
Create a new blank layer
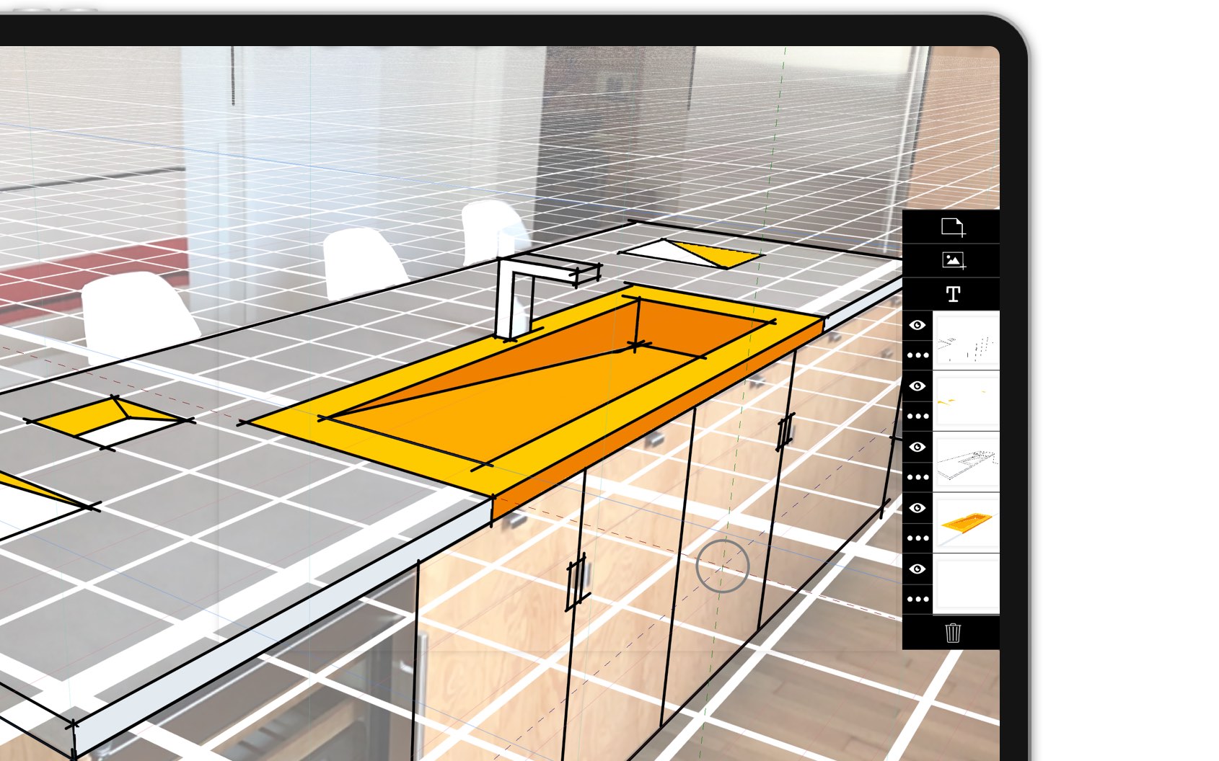[x=953, y=227]
